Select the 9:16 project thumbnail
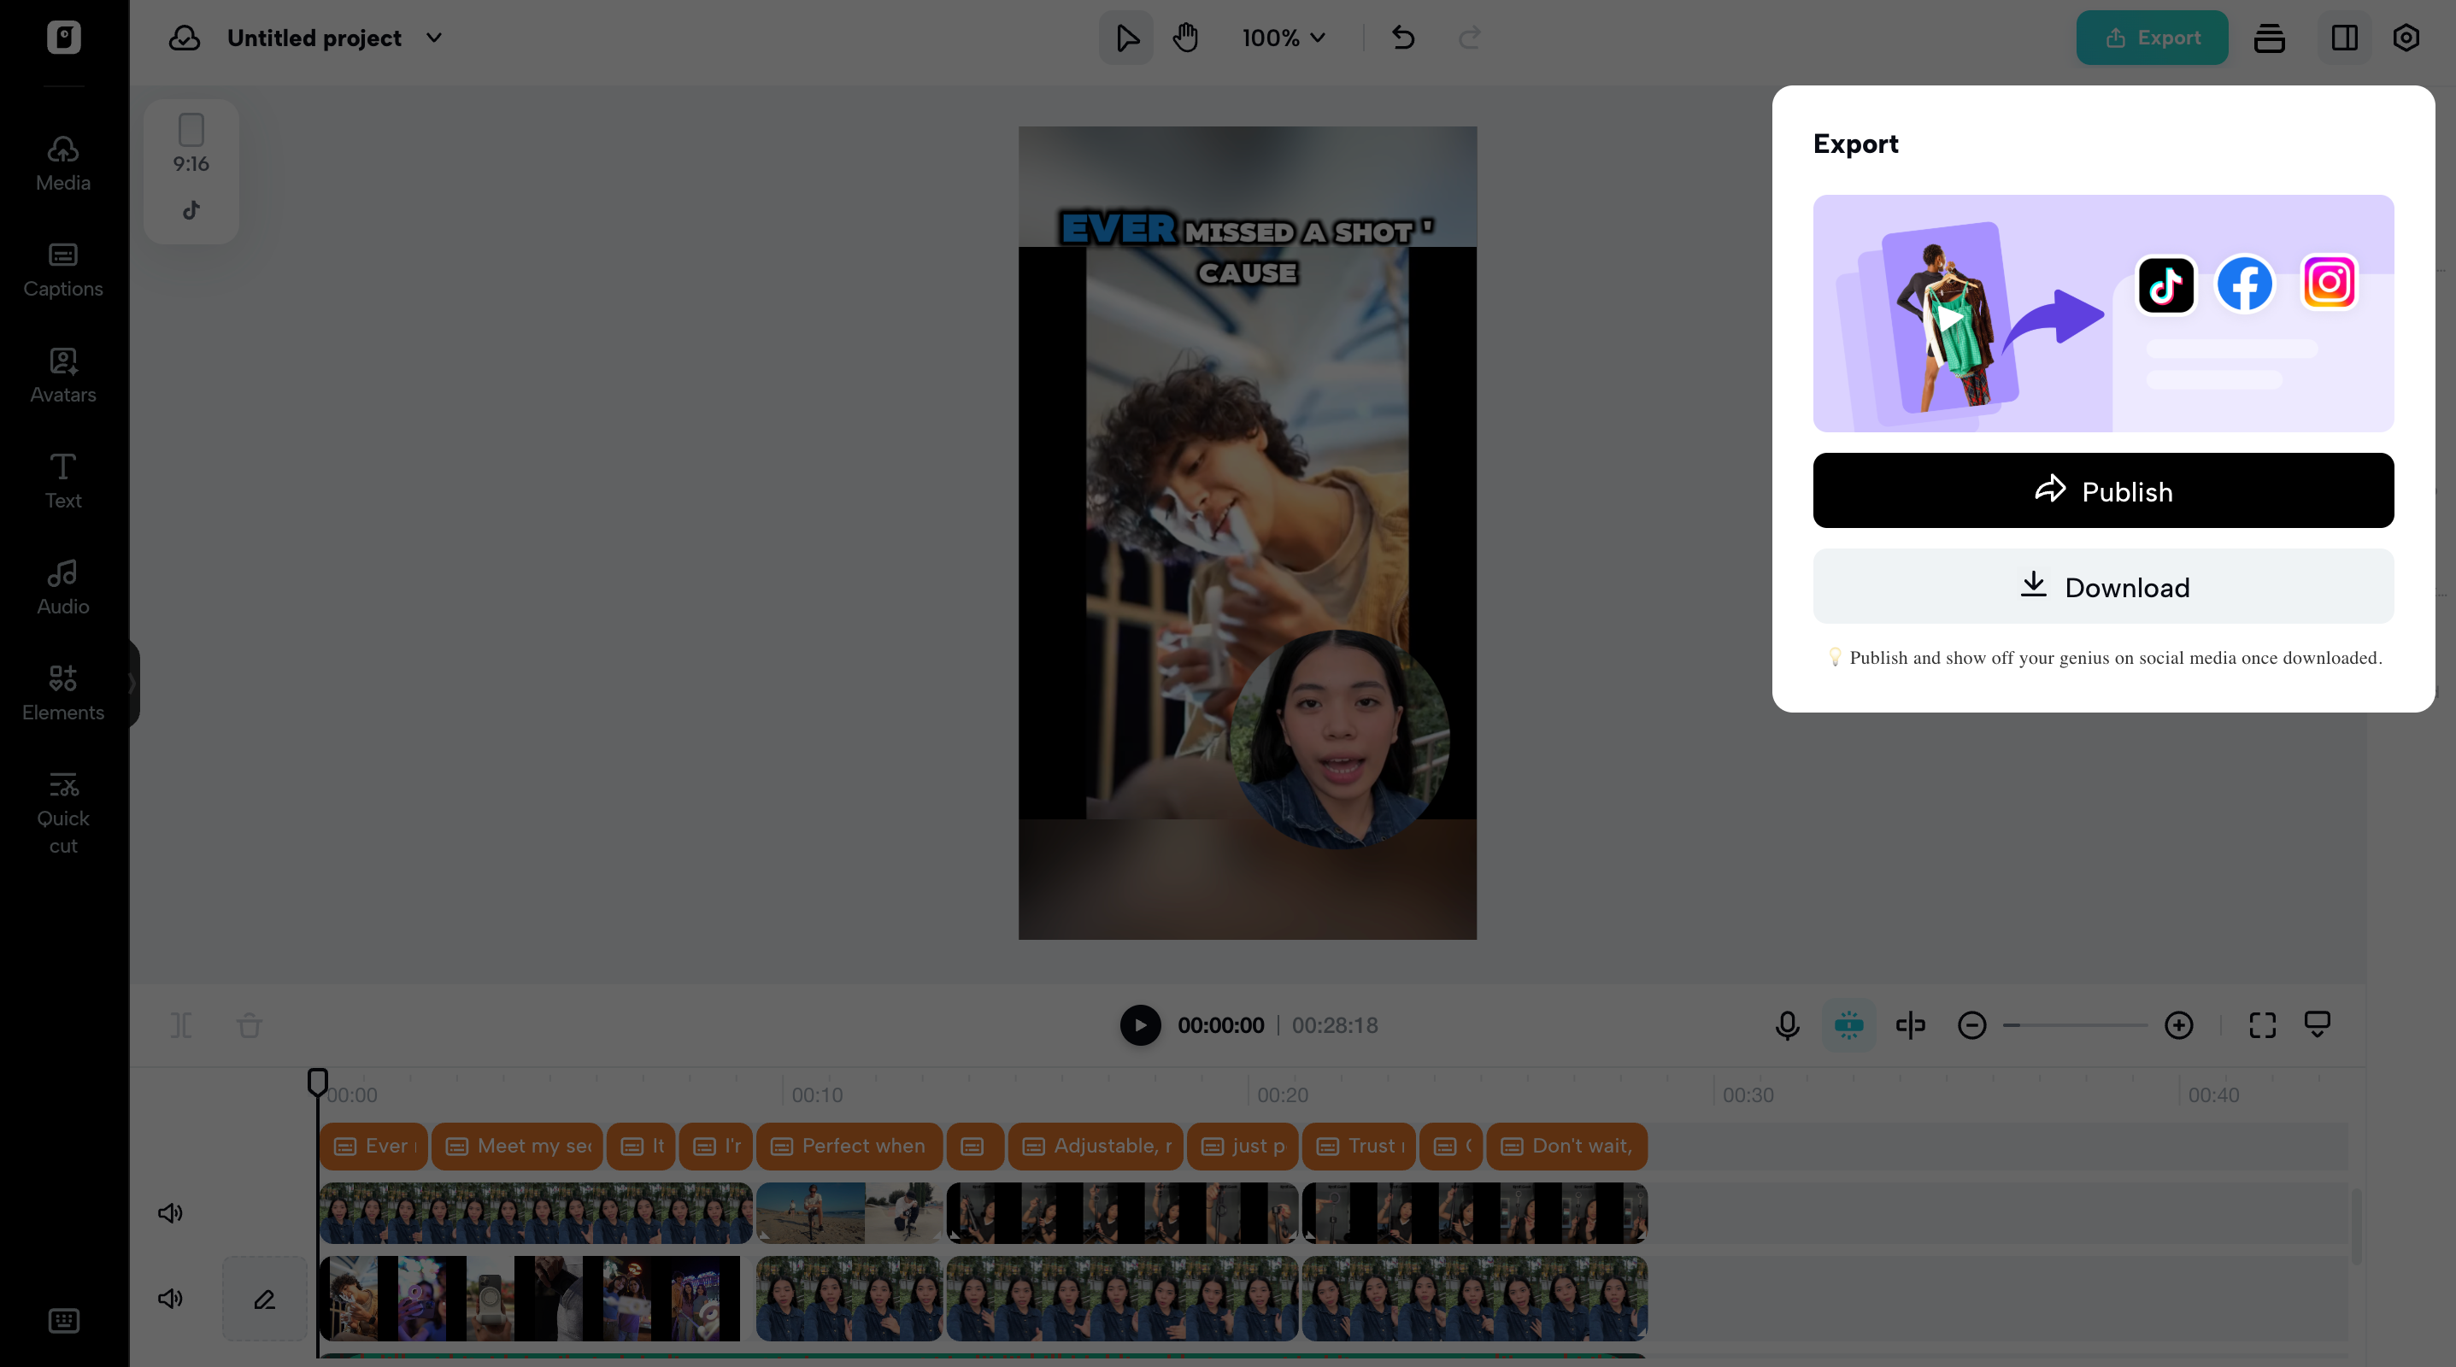This screenshot has height=1367, width=2456. (191, 170)
